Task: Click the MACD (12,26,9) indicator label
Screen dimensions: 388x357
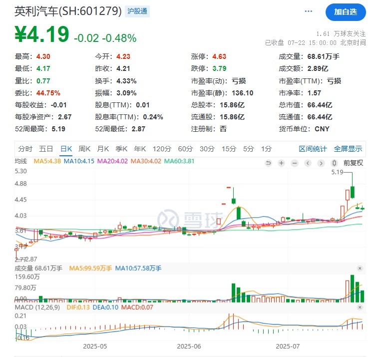Action: [x=37, y=308]
